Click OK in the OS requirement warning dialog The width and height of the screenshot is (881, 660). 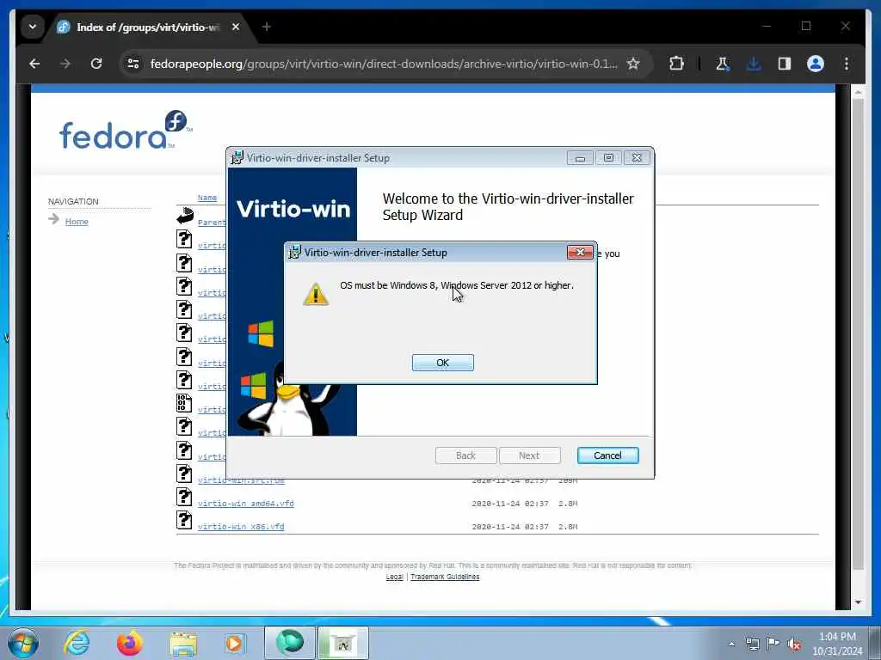click(x=443, y=363)
